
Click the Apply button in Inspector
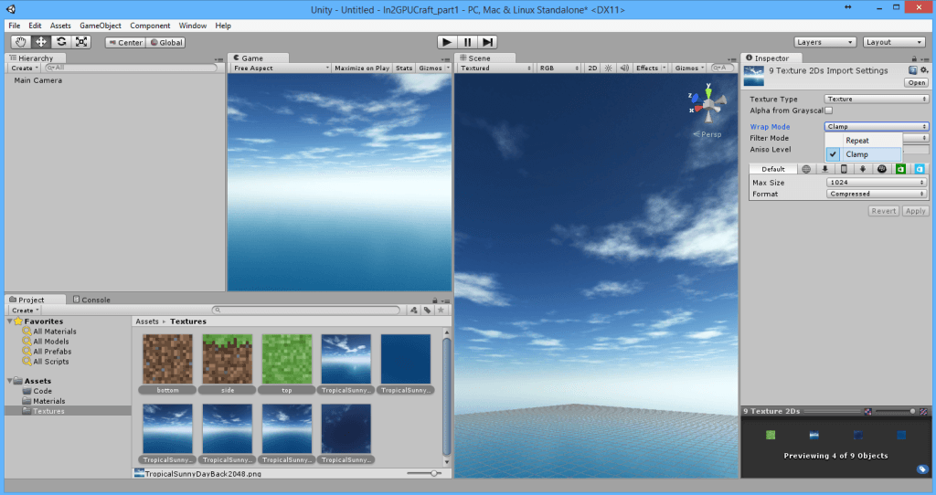pos(915,211)
